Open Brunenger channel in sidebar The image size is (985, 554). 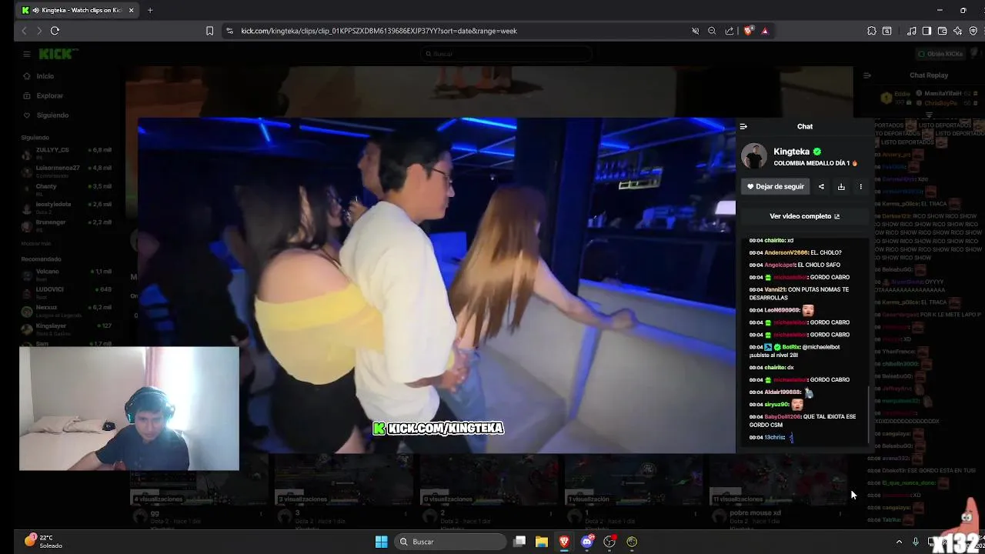[x=68, y=225]
